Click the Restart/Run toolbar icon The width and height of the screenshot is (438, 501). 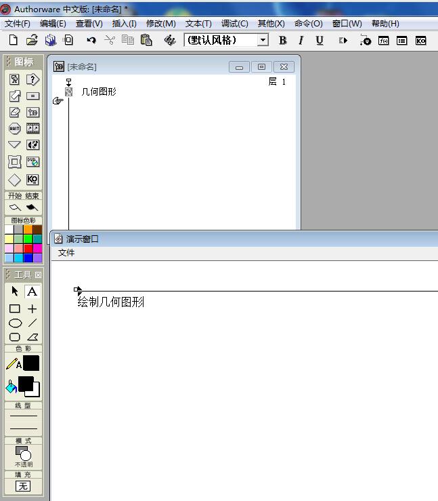tap(343, 41)
